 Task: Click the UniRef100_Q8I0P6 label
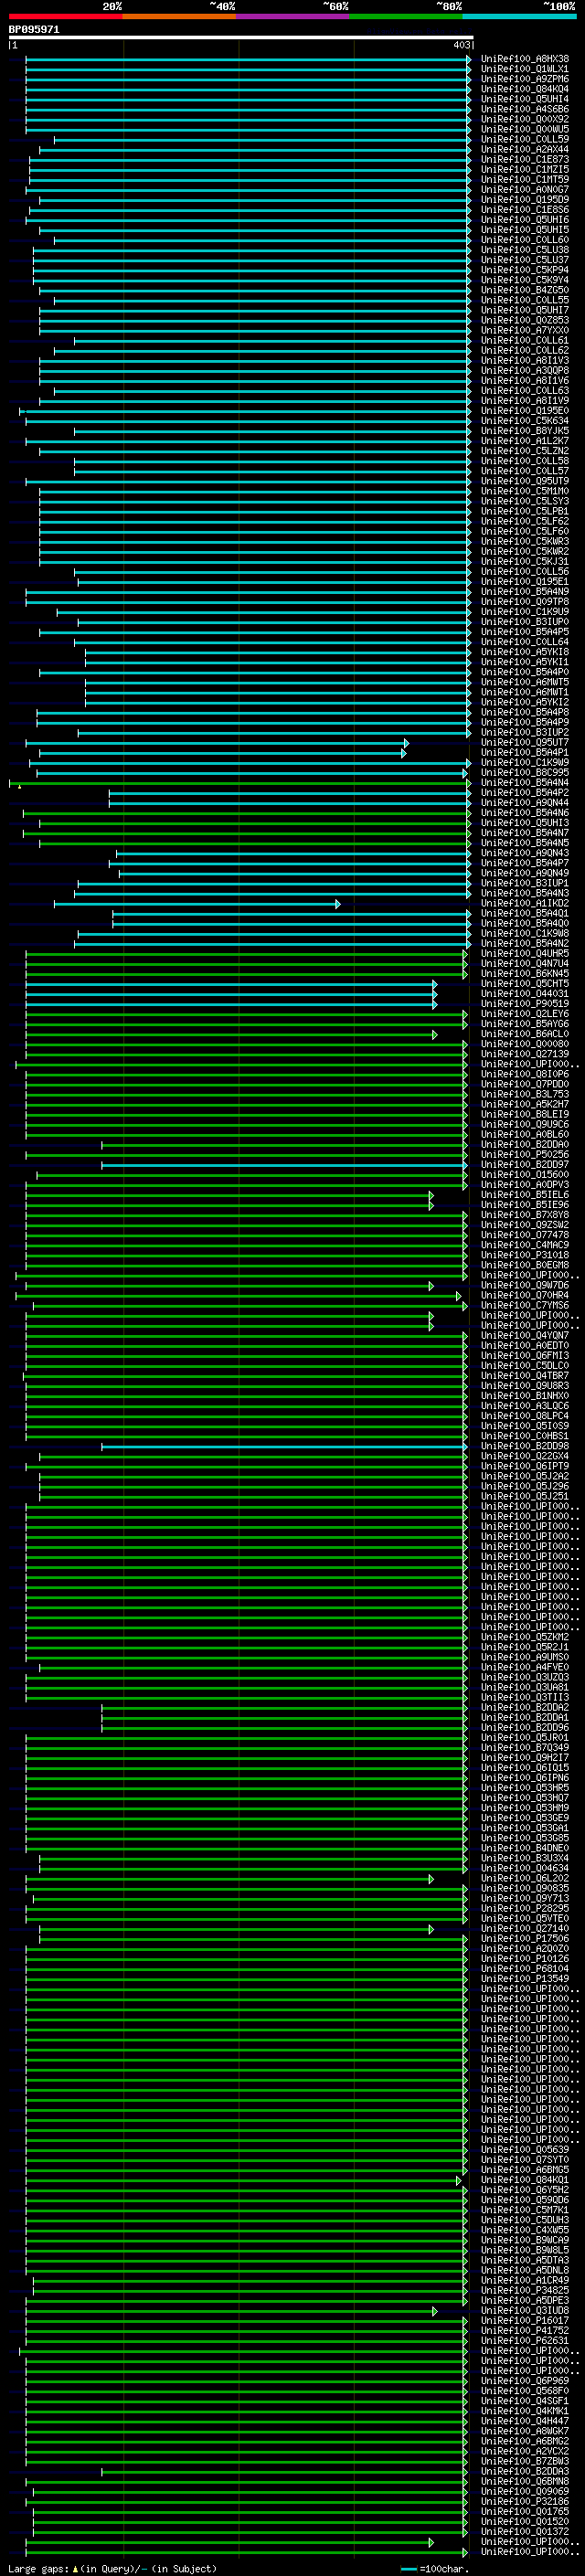point(524,1075)
